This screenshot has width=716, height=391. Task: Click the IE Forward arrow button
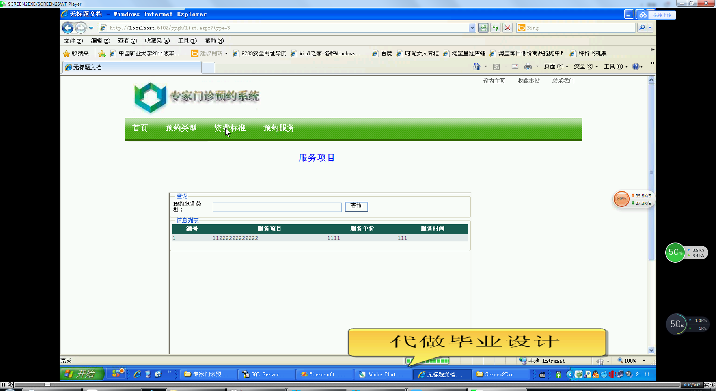pos(81,28)
